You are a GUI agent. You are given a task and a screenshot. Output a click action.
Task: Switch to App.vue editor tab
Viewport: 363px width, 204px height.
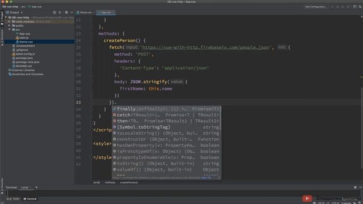click(x=105, y=12)
